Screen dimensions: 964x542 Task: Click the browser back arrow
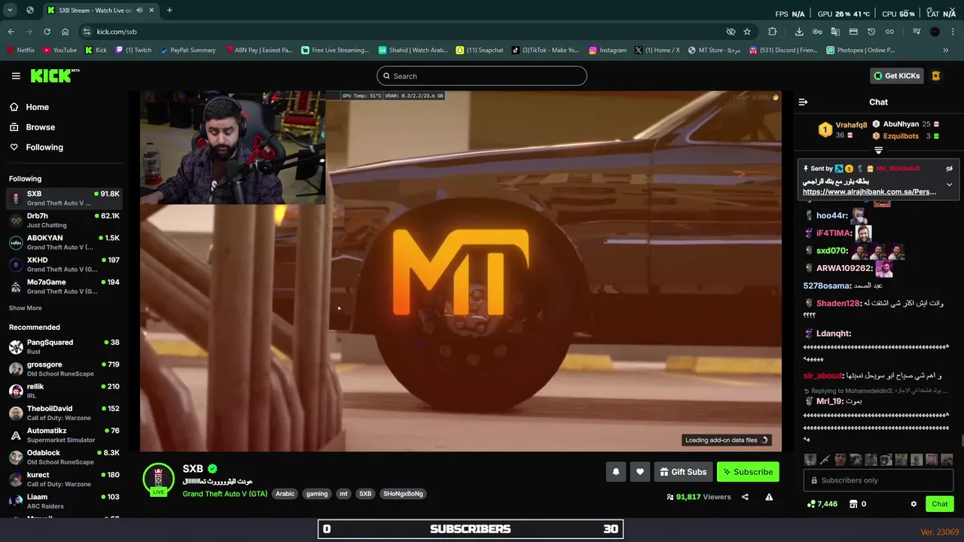(11, 32)
